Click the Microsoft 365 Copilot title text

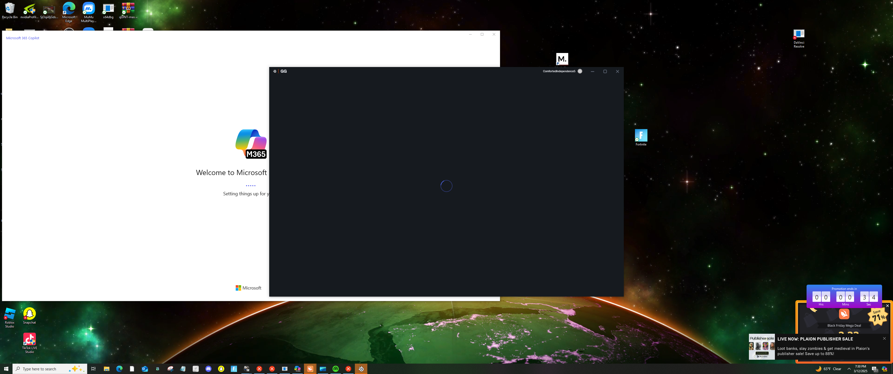pyautogui.click(x=23, y=38)
